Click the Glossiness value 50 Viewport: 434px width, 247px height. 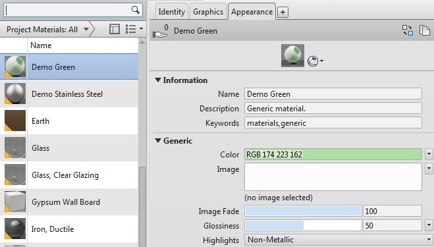[393, 225]
